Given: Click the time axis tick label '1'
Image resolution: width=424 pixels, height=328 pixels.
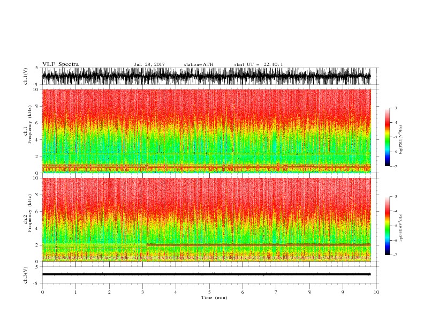Looking at the screenshot, I should click(75, 292).
